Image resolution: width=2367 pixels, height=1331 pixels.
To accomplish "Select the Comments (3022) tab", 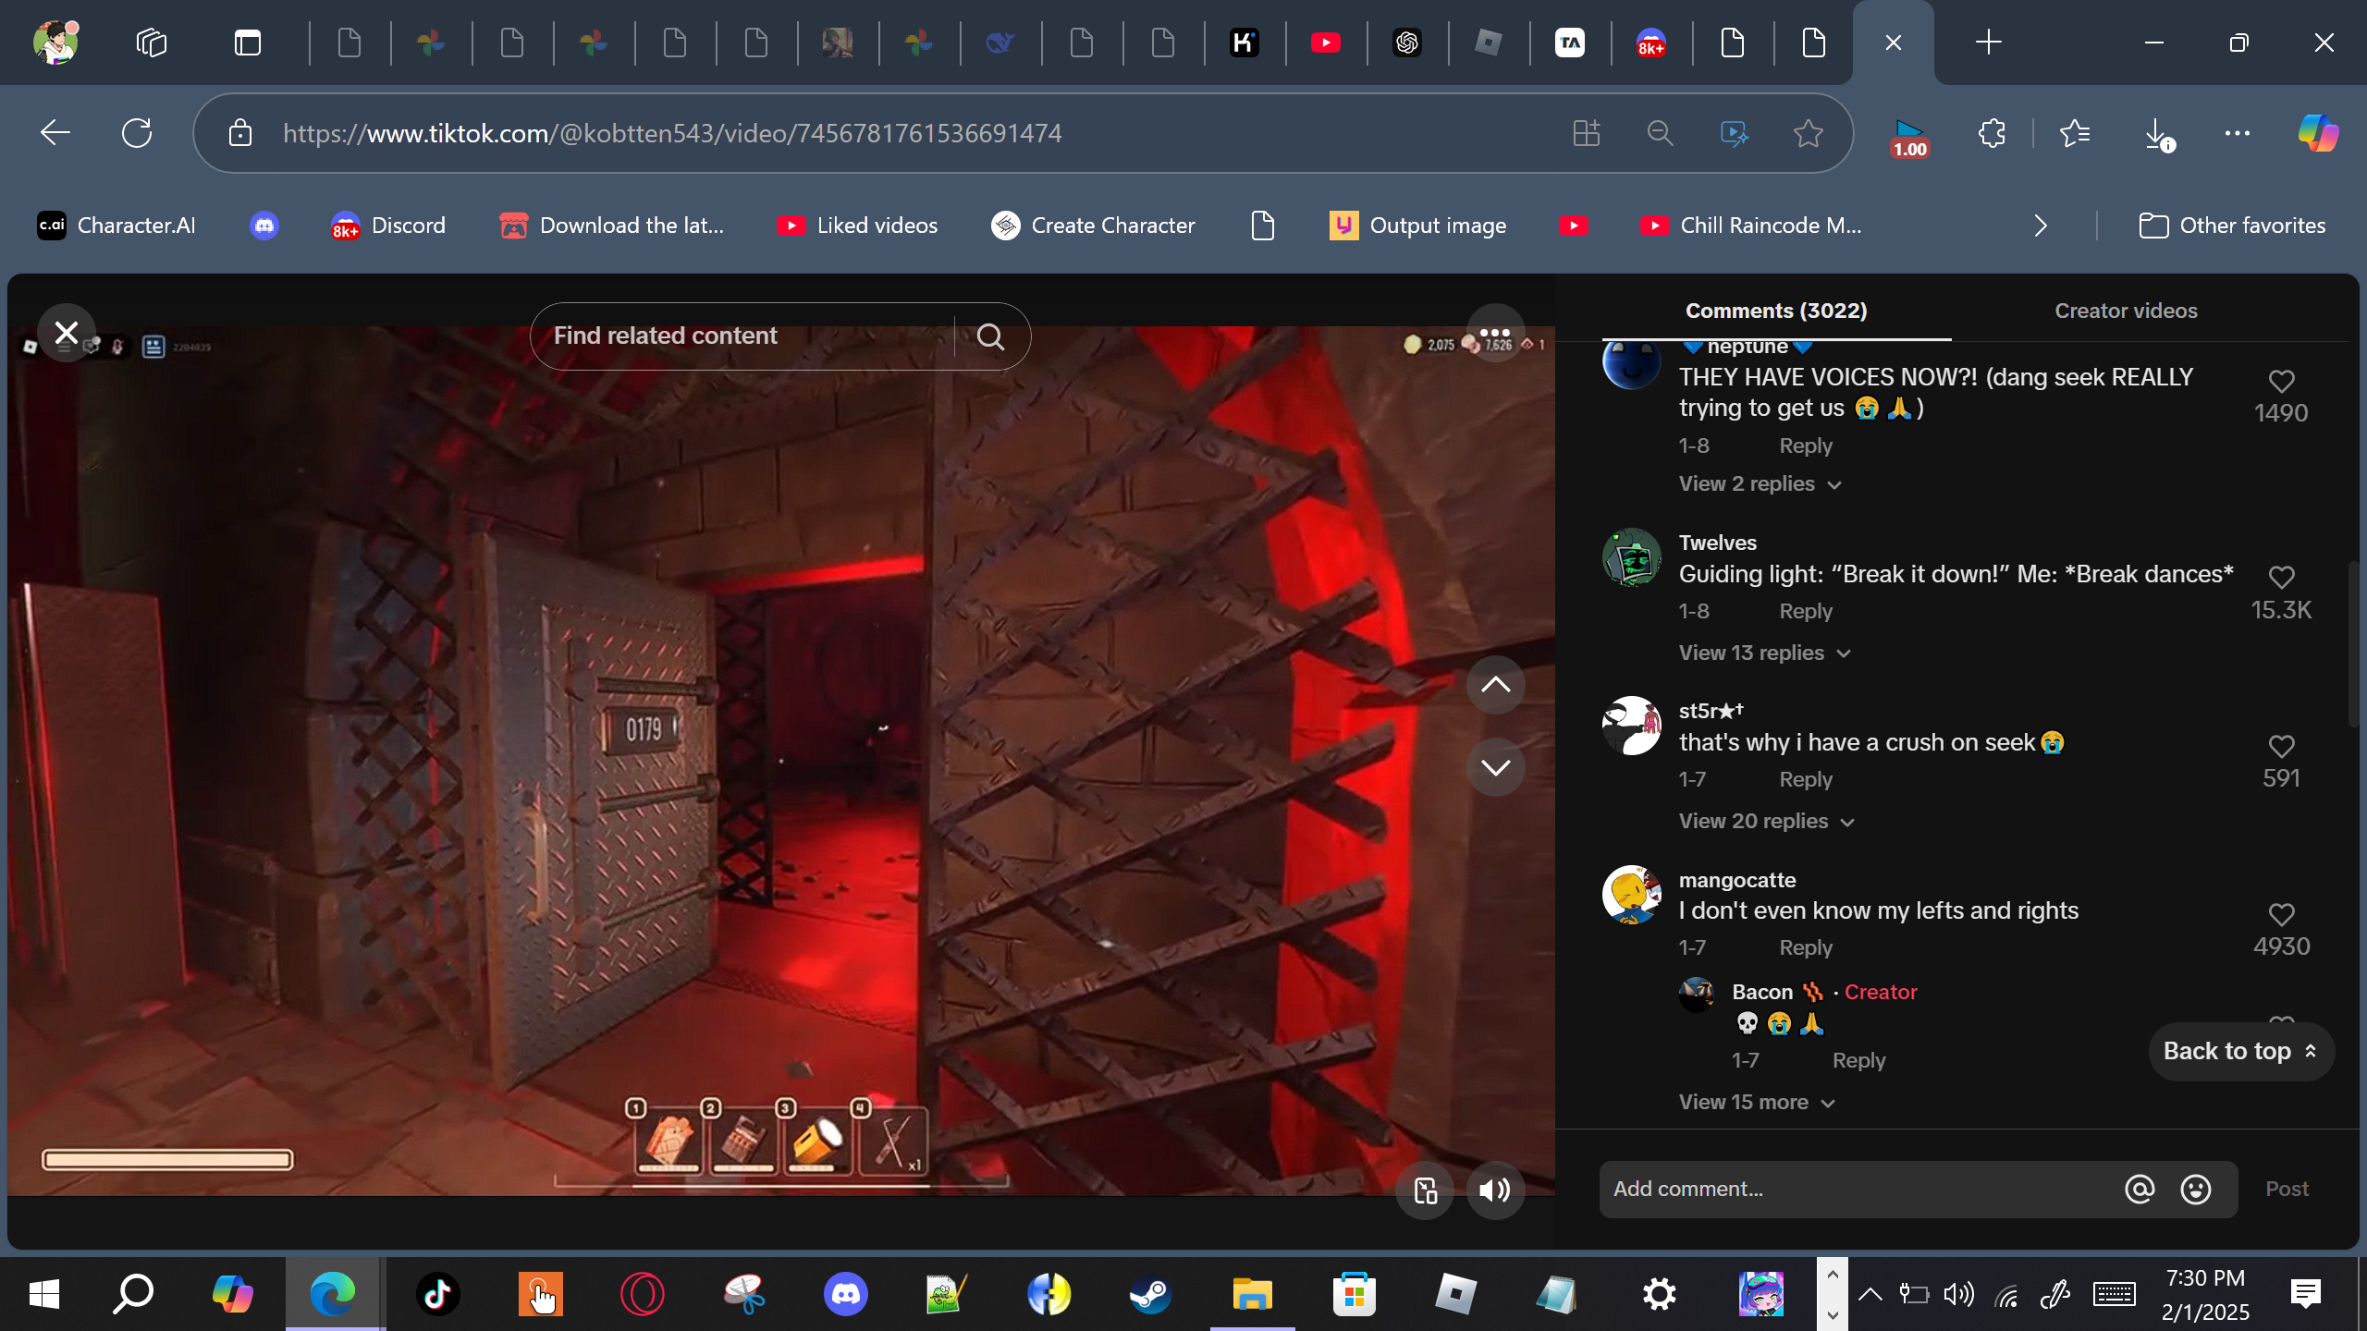I will (1775, 311).
